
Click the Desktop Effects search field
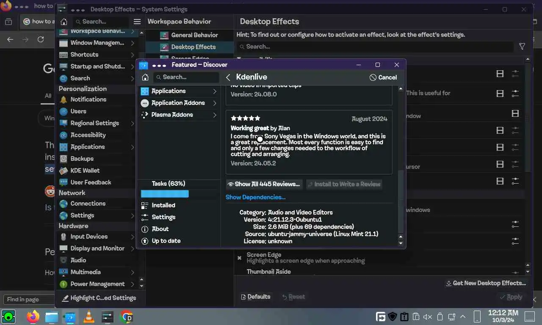375,47
